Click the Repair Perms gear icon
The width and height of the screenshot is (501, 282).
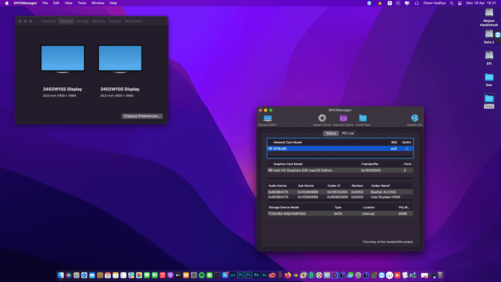[x=322, y=118]
